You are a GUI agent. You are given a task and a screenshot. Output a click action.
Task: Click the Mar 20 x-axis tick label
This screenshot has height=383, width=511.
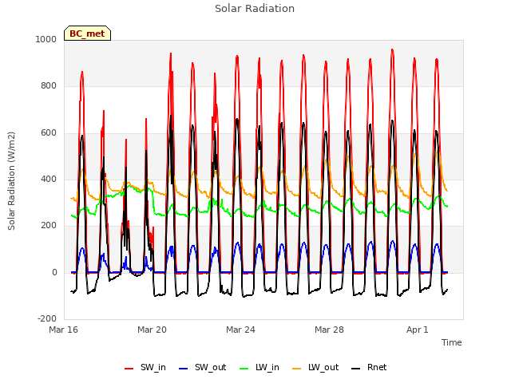coord(152,330)
